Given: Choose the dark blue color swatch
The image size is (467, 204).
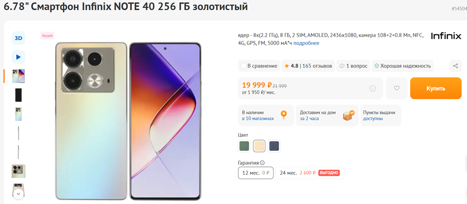Looking at the screenshot, I should point(274,146).
